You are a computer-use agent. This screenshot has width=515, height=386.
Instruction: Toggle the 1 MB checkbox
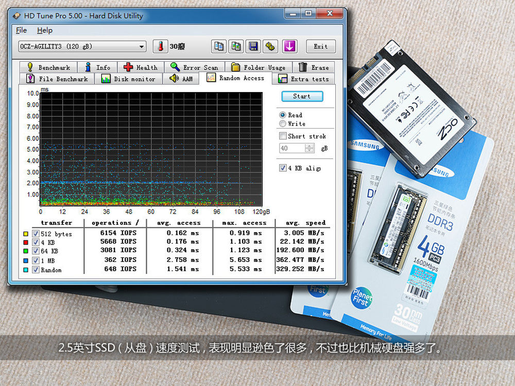[36, 260]
